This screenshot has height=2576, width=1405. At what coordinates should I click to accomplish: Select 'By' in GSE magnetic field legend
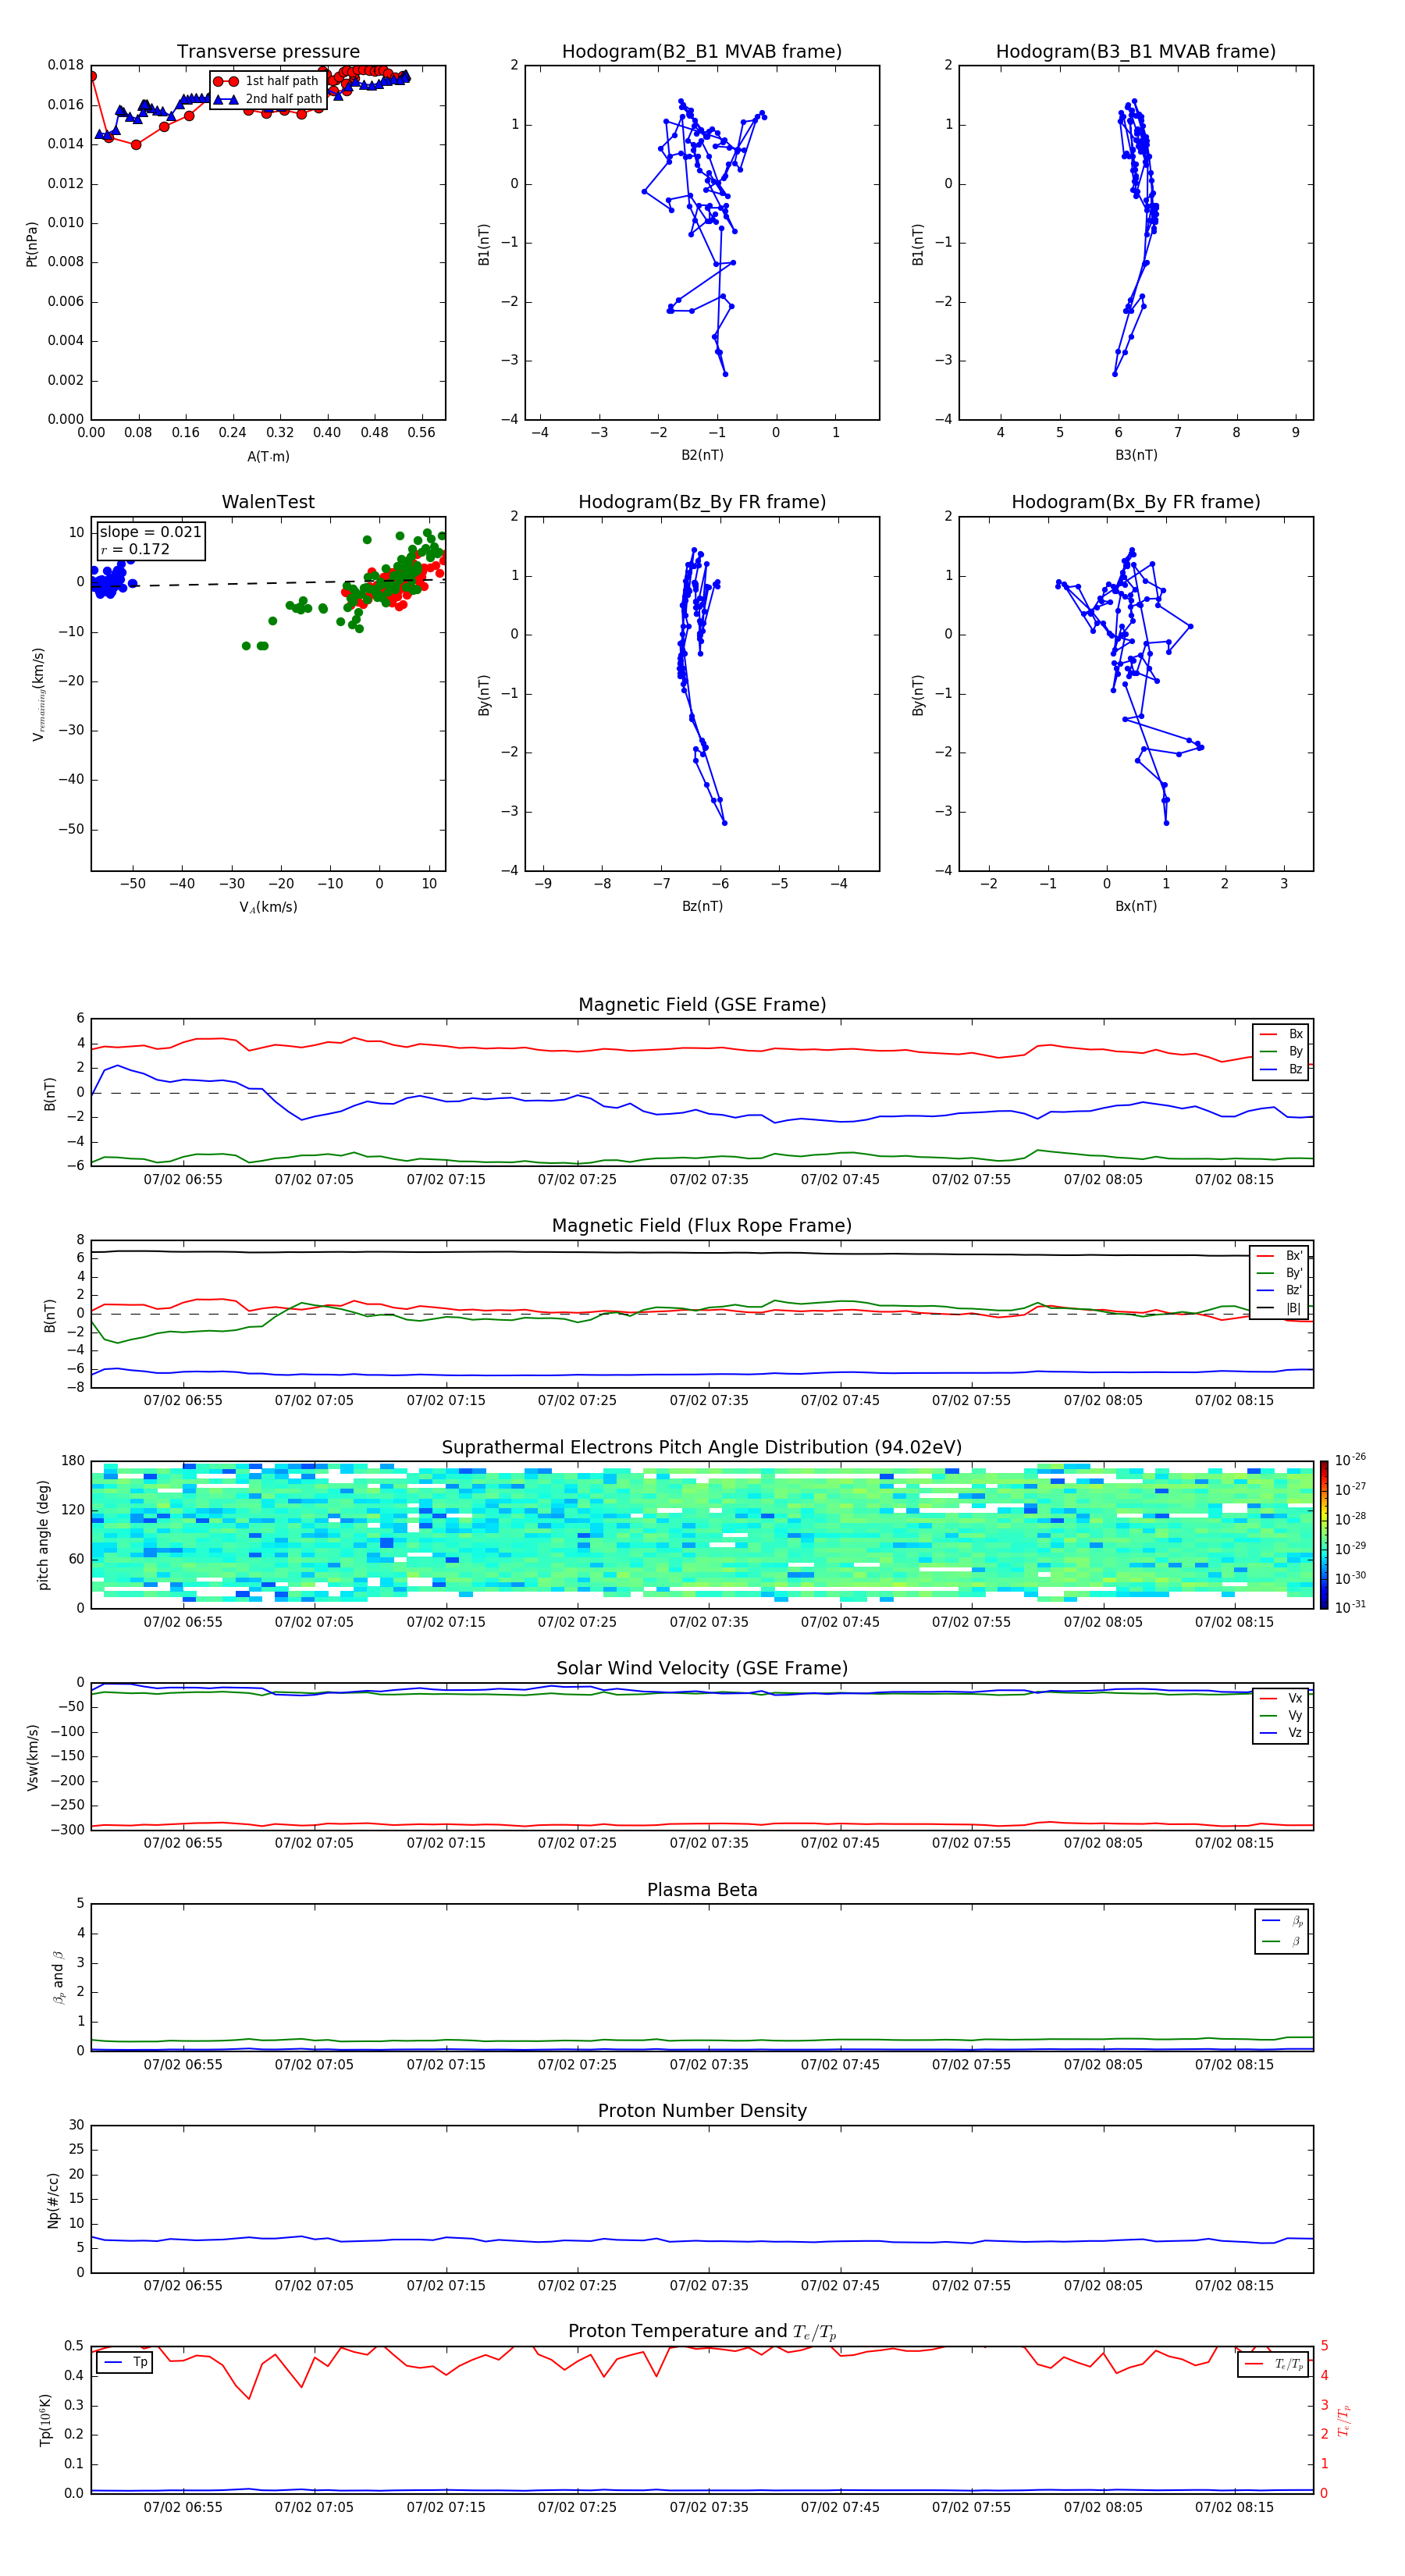[x=1282, y=1052]
